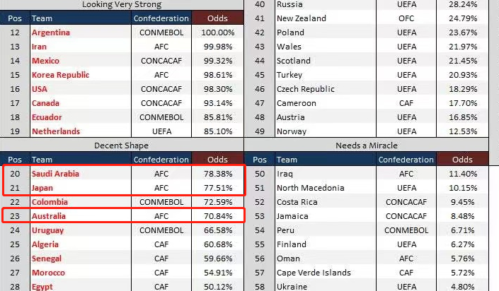
Task: Select Australia's odds '70.84%'
Action: point(218,216)
